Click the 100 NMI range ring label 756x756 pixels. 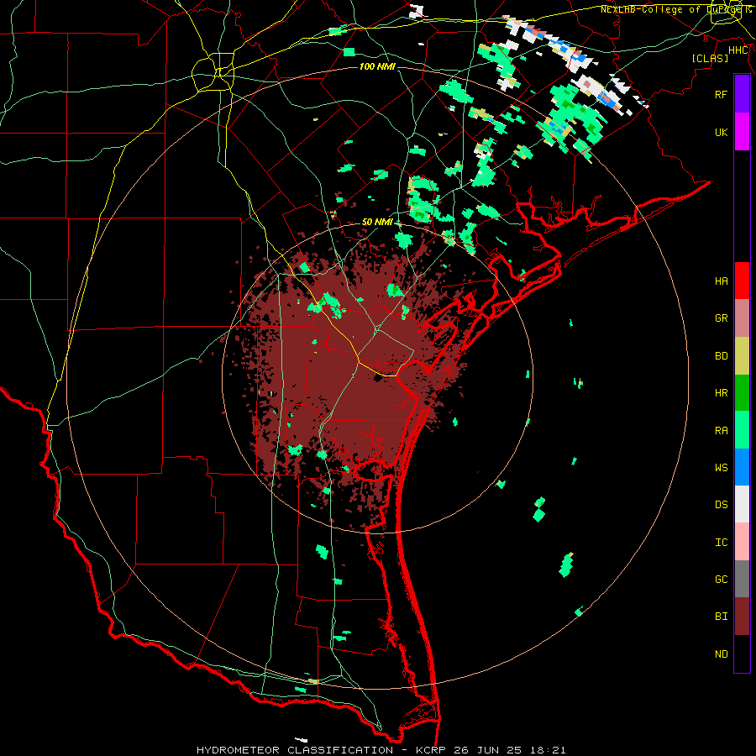click(x=377, y=66)
